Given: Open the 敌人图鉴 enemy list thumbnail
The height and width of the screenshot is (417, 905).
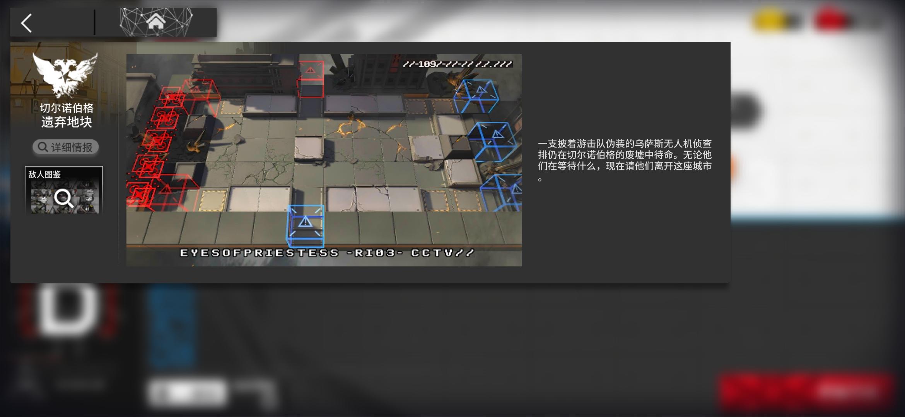Looking at the screenshot, I should (x=64, y=190).
